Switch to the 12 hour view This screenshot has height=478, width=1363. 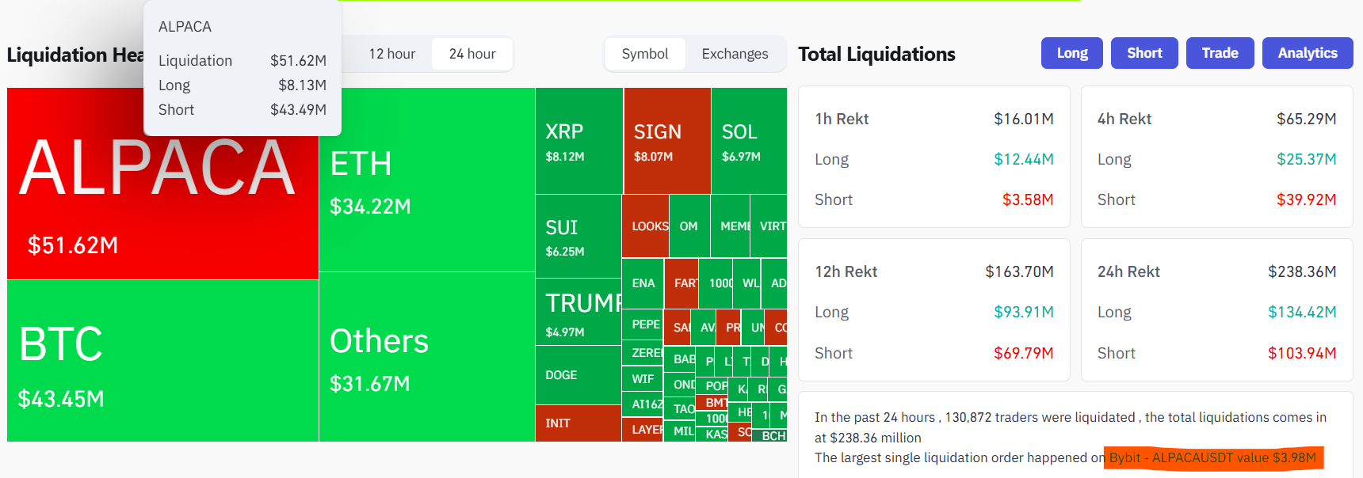(x=391, y=53)
